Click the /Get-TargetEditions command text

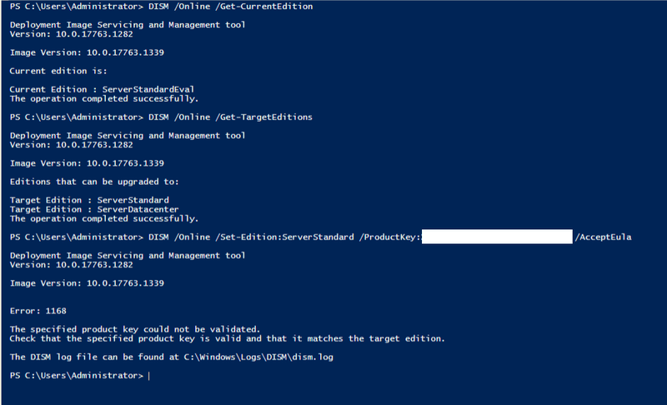pos(263,117)
